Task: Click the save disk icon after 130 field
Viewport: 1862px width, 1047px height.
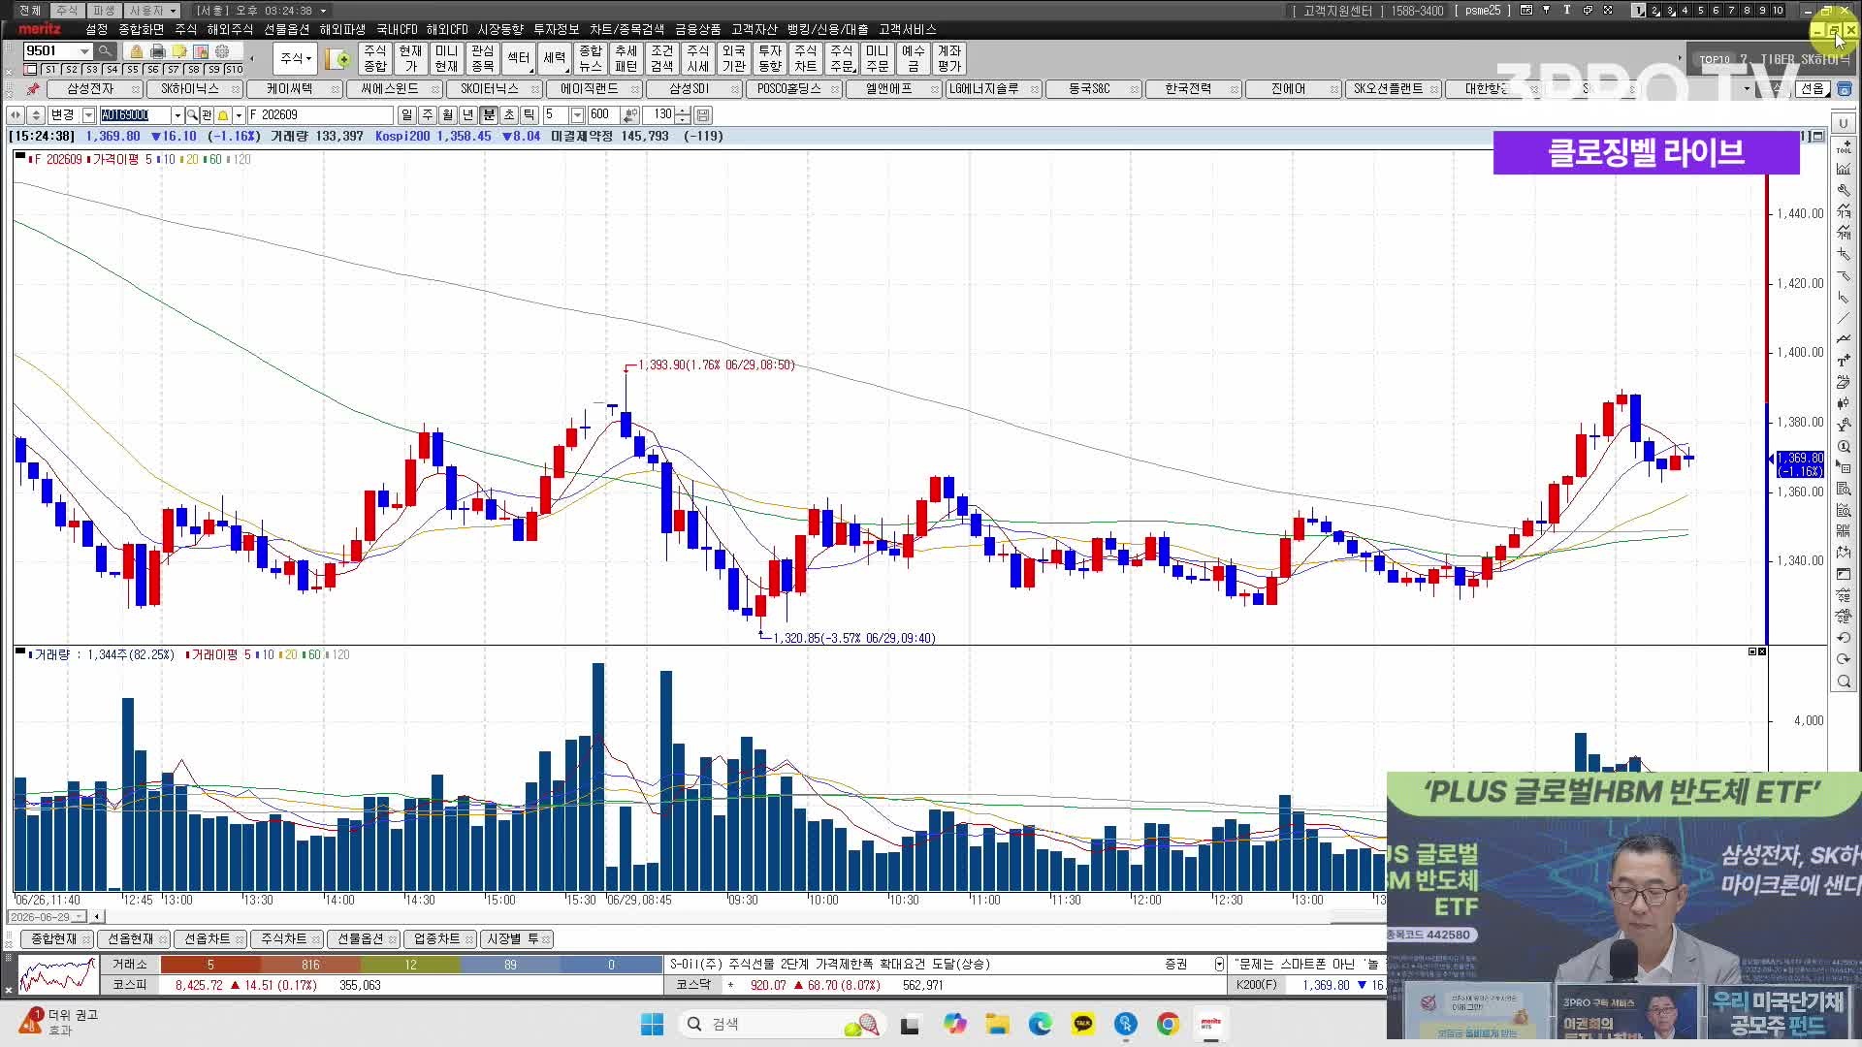Action: click(703, 114)
